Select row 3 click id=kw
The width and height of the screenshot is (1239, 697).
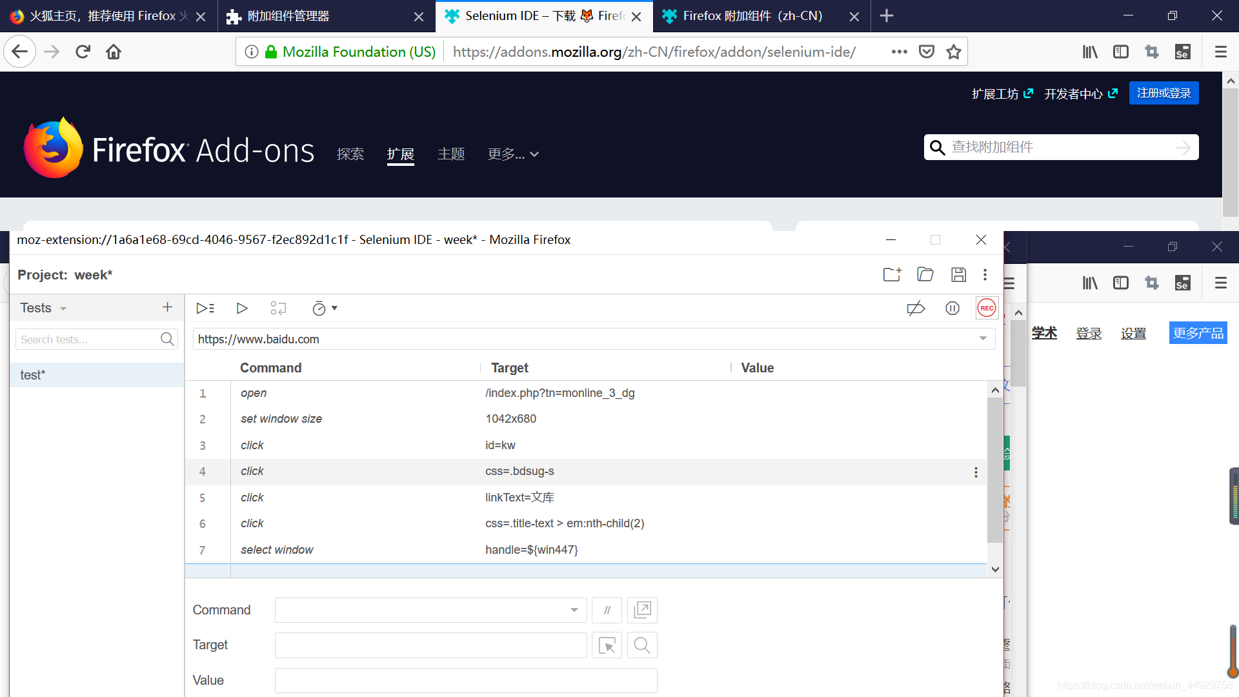(586, 445)
